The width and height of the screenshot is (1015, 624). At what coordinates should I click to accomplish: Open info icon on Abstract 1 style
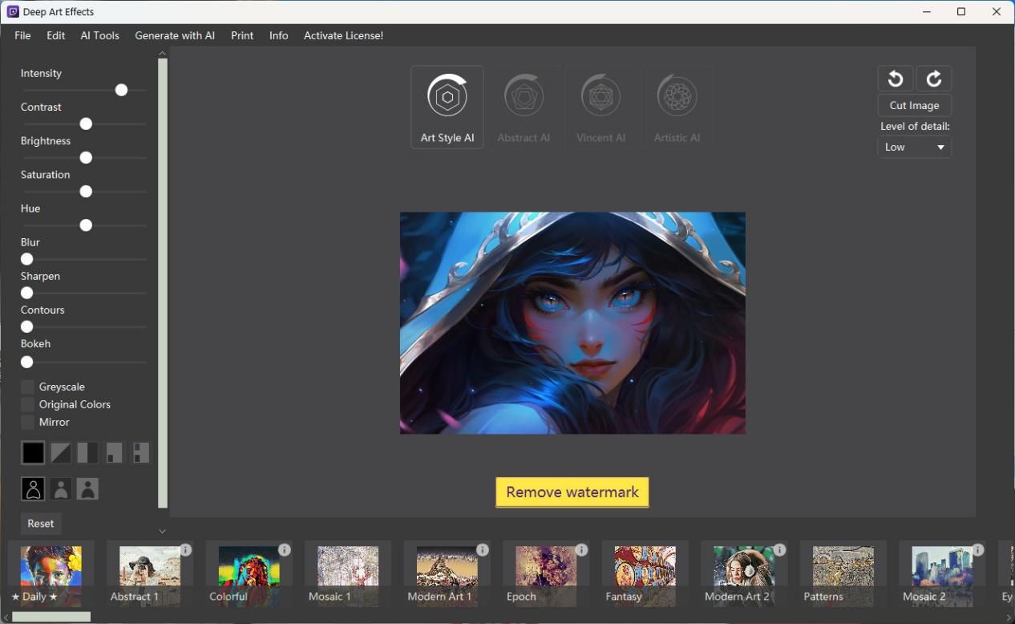[x=185, y=549]
